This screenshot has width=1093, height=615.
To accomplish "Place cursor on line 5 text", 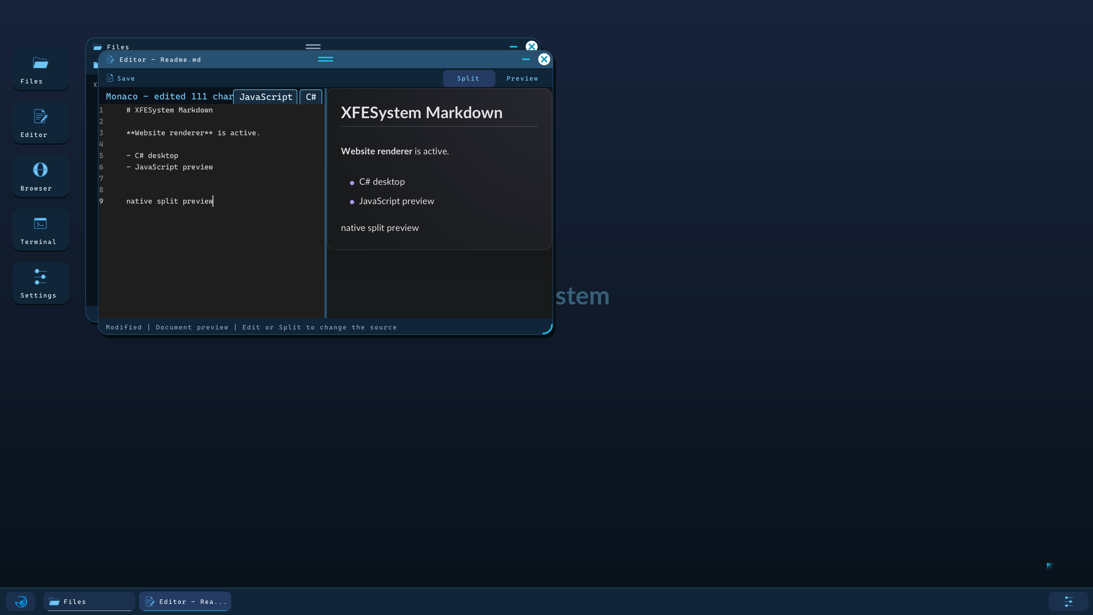I will [153, 156].
